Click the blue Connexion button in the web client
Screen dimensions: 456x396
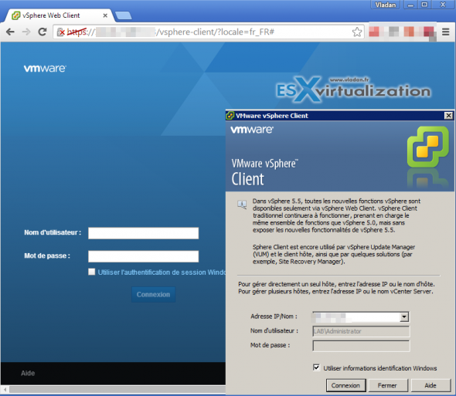click(x=153, y=294)
